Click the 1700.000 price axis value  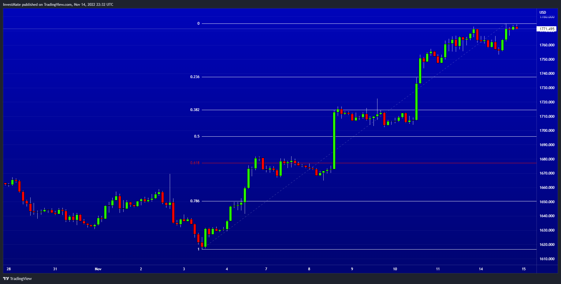point(547,131)
